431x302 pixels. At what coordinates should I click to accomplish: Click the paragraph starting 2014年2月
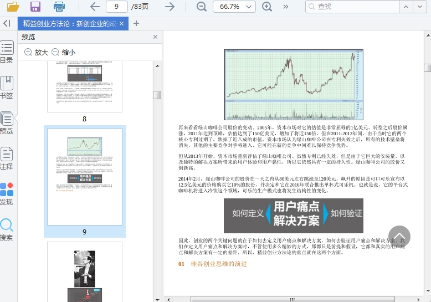tap(293, 185)
